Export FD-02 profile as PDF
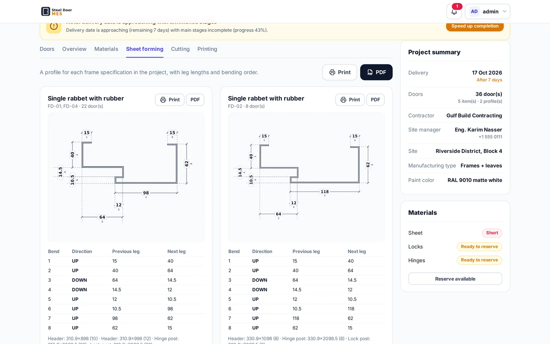Image resolution: width=550 pixels, height=344 pixels. point(375,100)
